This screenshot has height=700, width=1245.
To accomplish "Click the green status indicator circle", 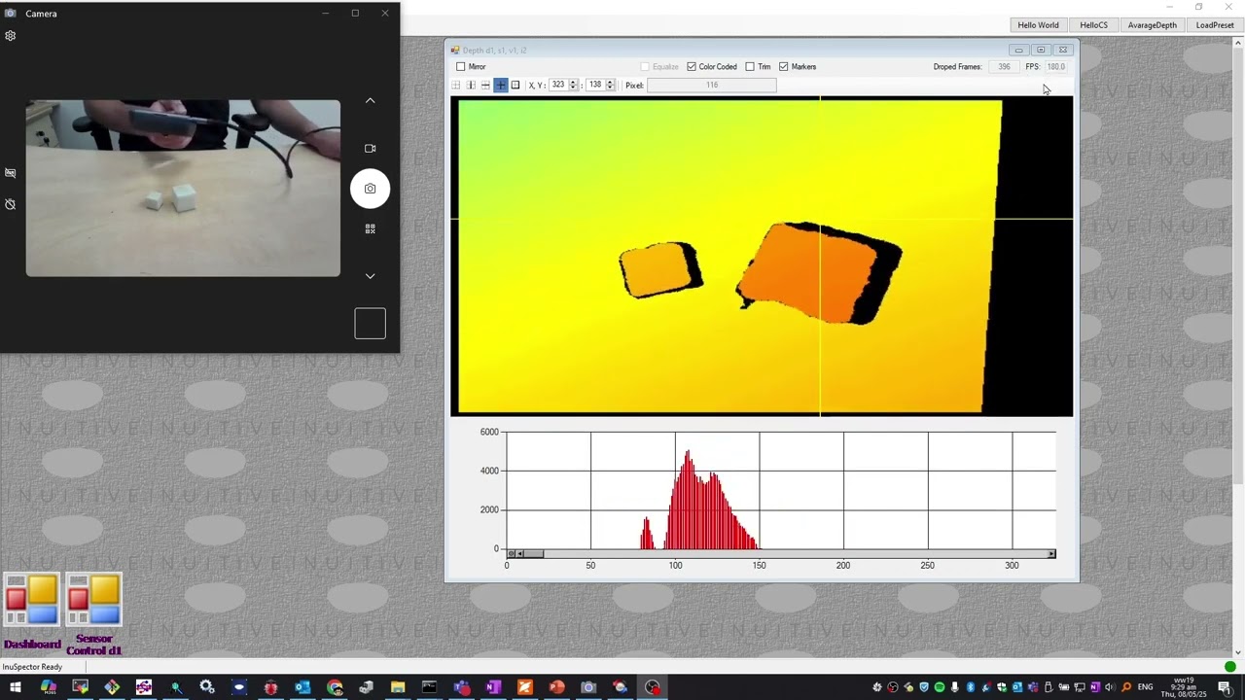I will pyautogui.click(x=1230, y=667).
